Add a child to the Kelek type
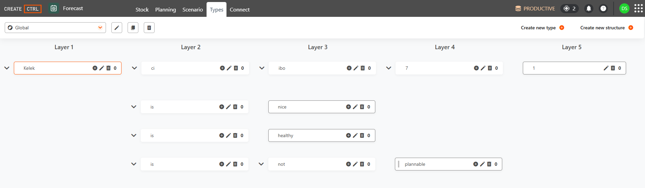 pyautogui.click(x=95, y=68)
